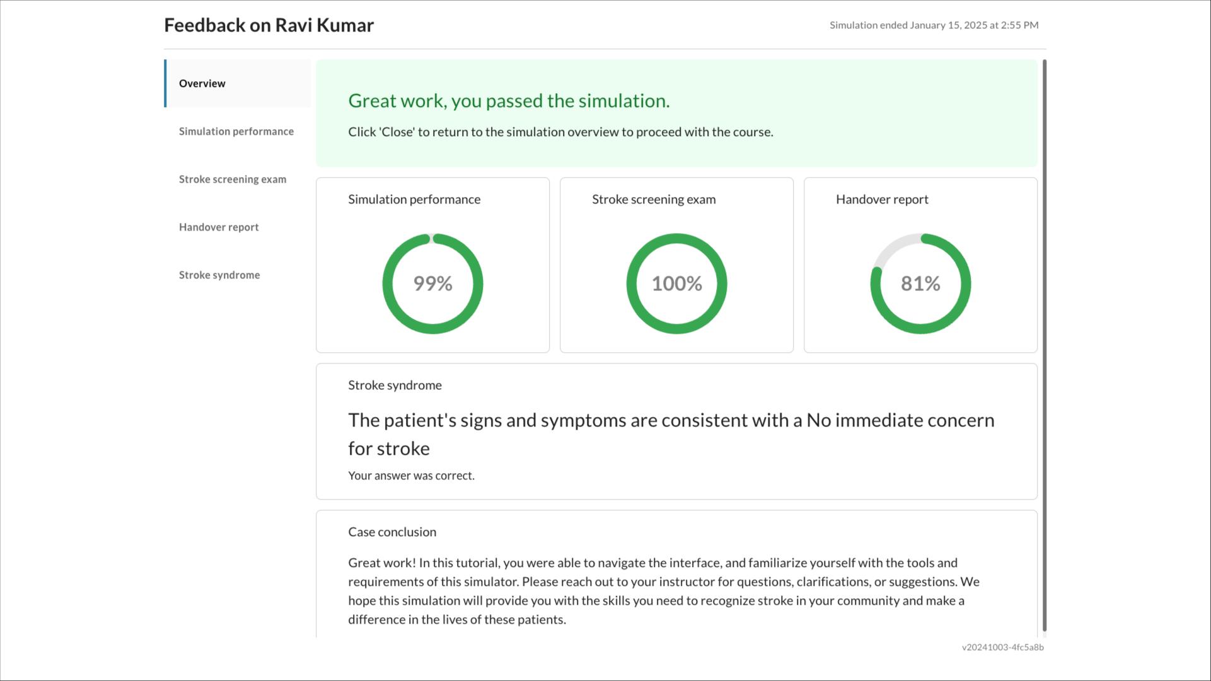This screenshot has height=681, width=1211.
Task: Click the 100% stroke screening ring
Action: 676,283
